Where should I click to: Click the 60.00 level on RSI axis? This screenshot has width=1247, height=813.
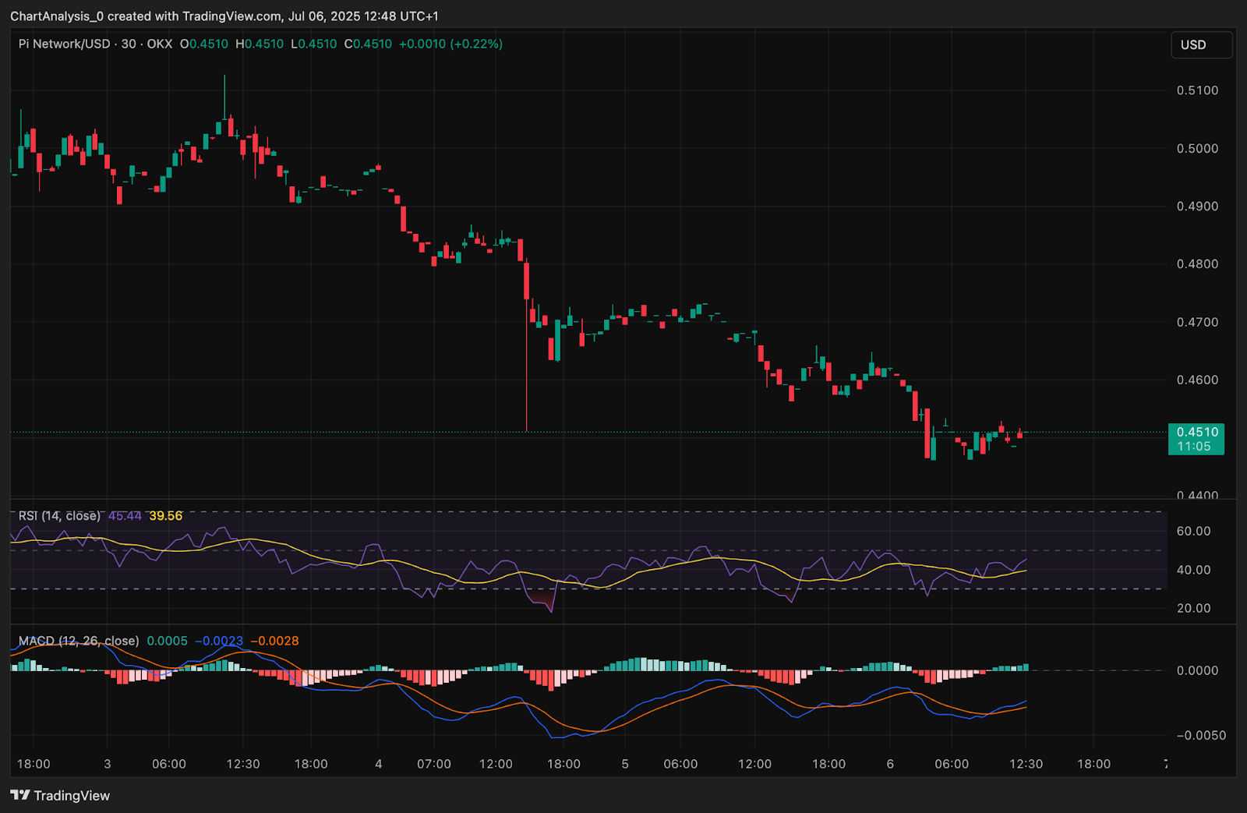pos(1193,531)
